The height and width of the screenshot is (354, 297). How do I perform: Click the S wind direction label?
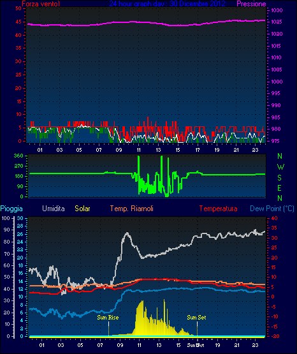(279, 178)
